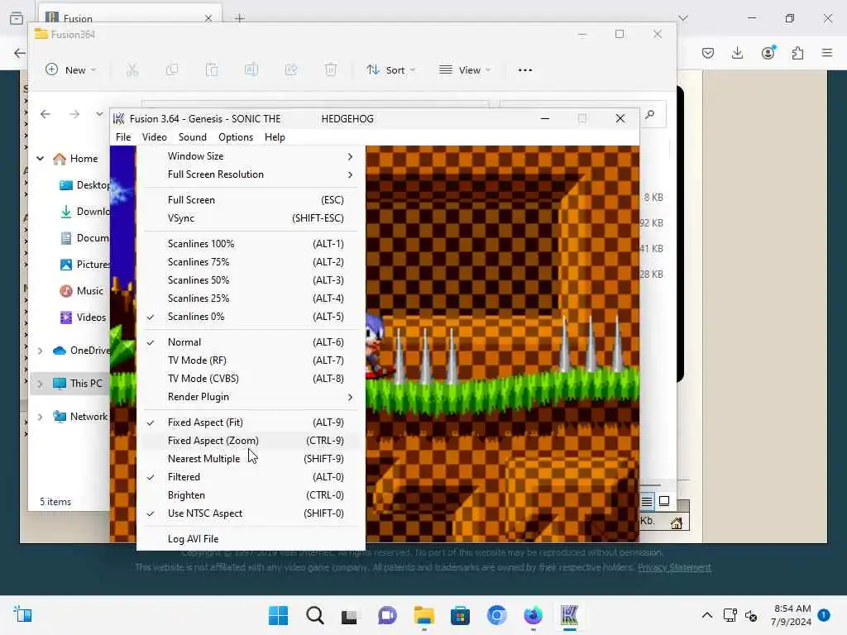Open the Privacy Statement link

674,567
